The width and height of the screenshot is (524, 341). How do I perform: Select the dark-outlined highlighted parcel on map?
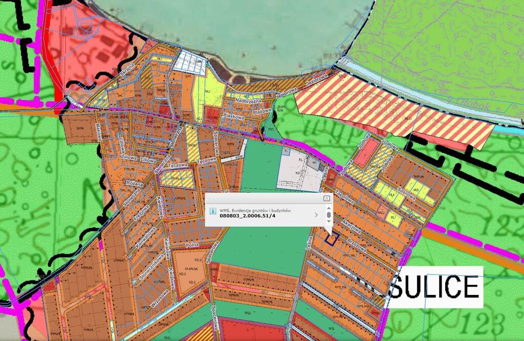pyautogui.click(x=332, y=238)
